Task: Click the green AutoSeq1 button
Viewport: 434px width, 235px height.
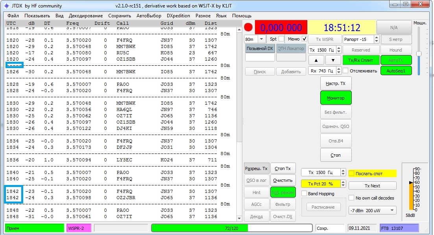Action: [396, 71]
